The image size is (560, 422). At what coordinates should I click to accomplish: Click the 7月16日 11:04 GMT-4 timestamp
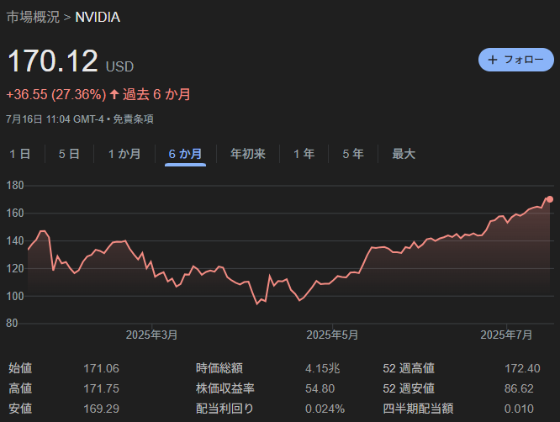click(55, 119)
